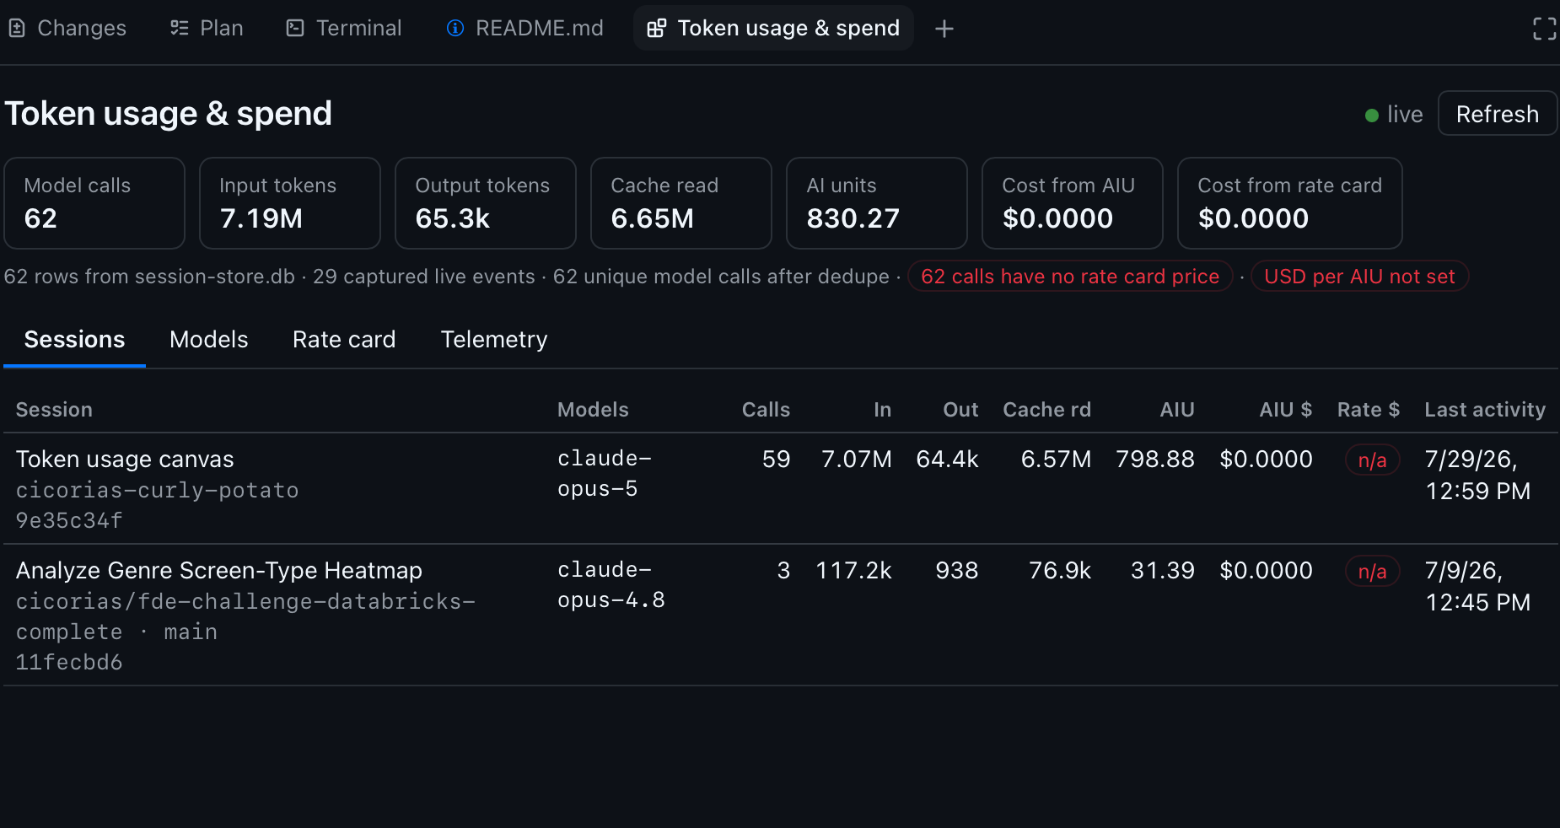This screenshot has width=1560, height=828.
Task: Click the Session column header
Action: (x=54, y=410)
